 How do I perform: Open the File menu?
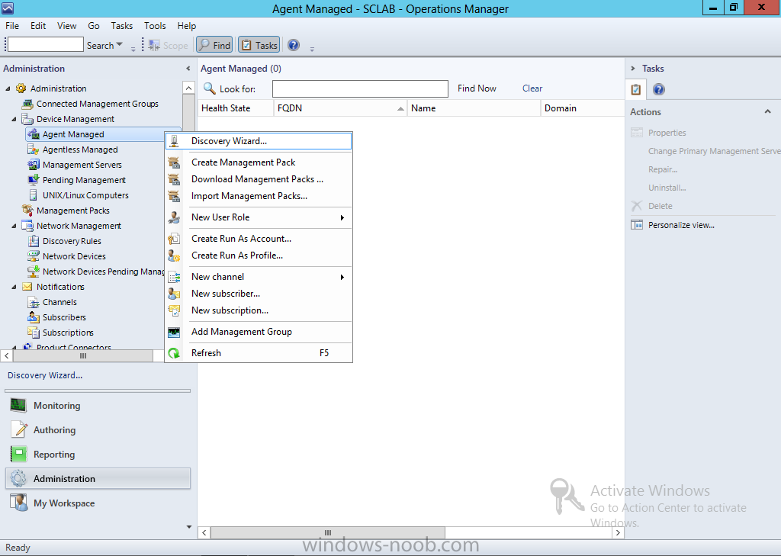pyautogui.click(x=12, y=26)
